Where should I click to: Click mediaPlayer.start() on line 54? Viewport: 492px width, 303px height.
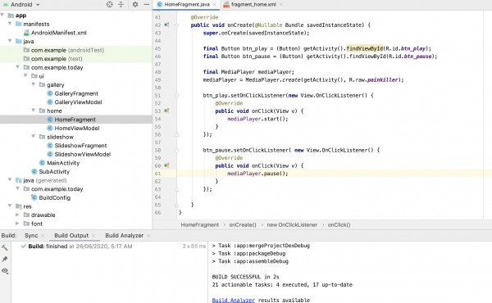tap(257, 119)
